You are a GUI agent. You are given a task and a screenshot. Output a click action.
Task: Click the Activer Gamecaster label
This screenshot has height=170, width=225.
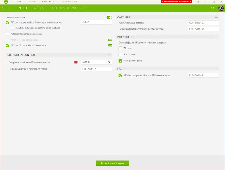click(15, 17)
